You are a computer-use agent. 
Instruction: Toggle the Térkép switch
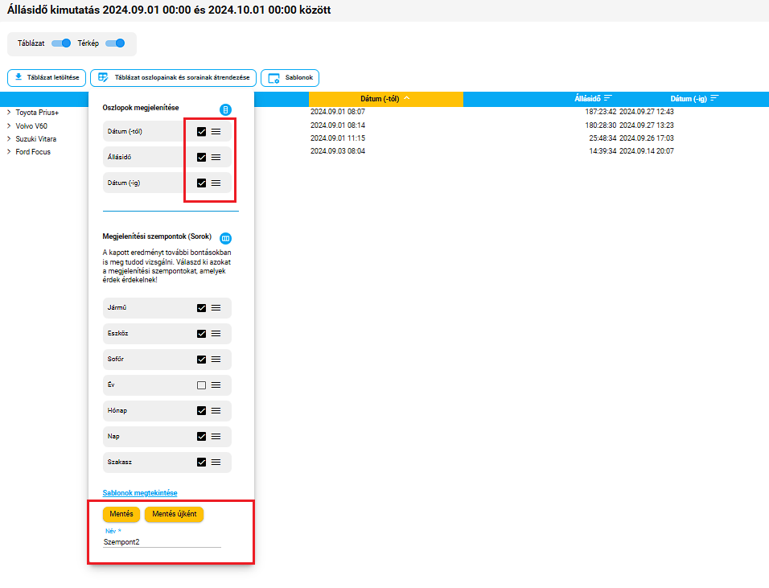(115, 43)
